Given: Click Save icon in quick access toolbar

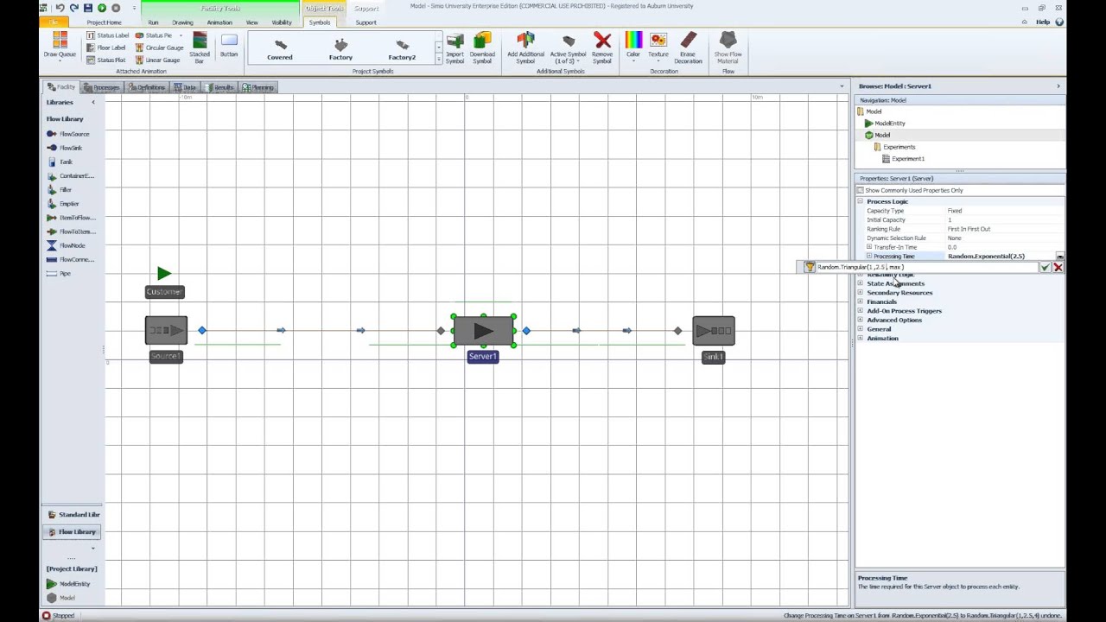Looking at the screenshot, I should coord(88,8).
